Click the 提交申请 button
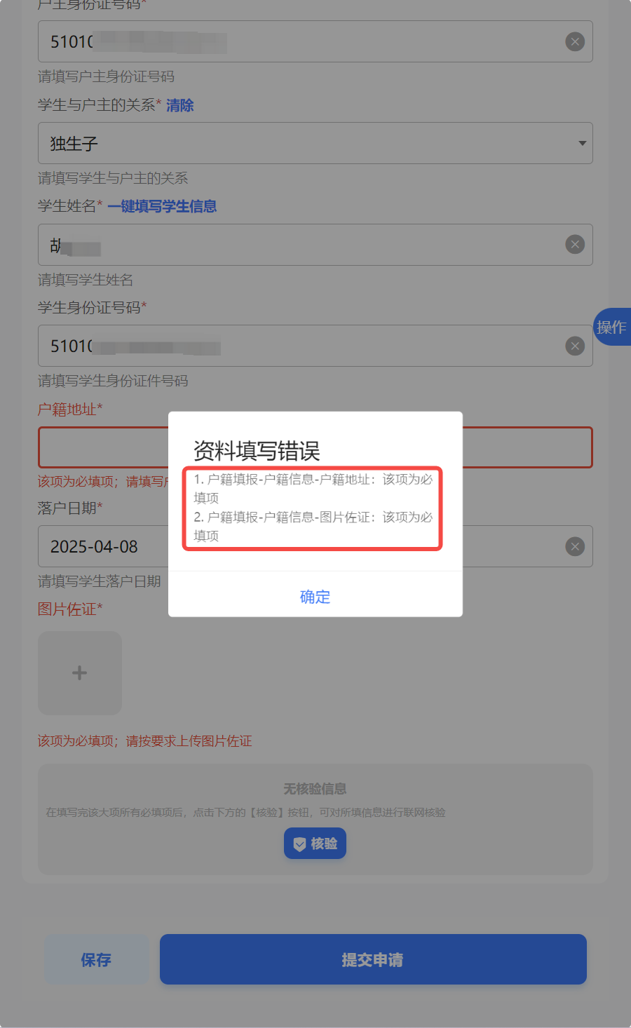The width and height of the screenshot is (631, 1028). tap(373, 959)
